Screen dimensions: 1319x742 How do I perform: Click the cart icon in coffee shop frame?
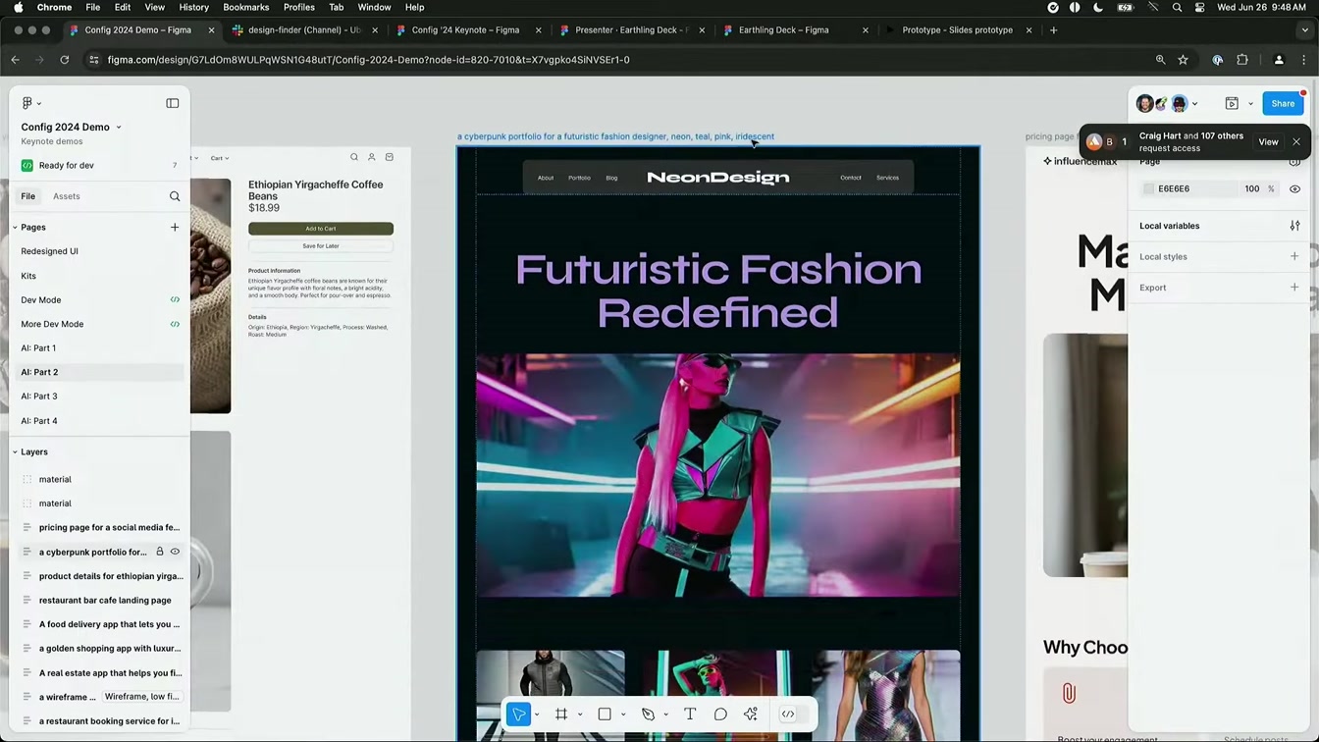(390, 157)
